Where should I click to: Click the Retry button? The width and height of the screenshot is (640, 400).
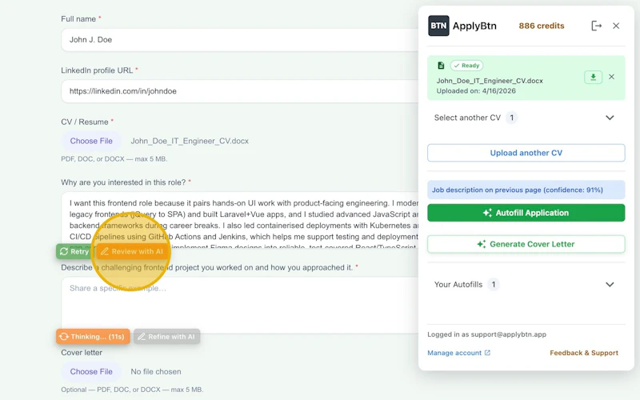(x=74, y=251)
